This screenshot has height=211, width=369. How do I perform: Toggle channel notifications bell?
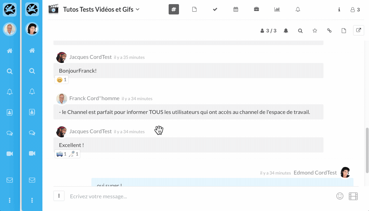[x=286, y=31]
